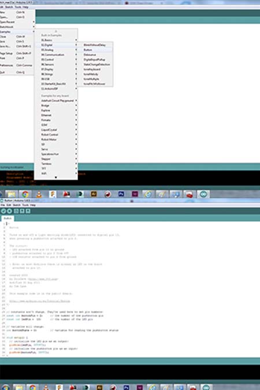Click Examples entry in the open File menu
This screenshot has height=390, width=260.
17,32
